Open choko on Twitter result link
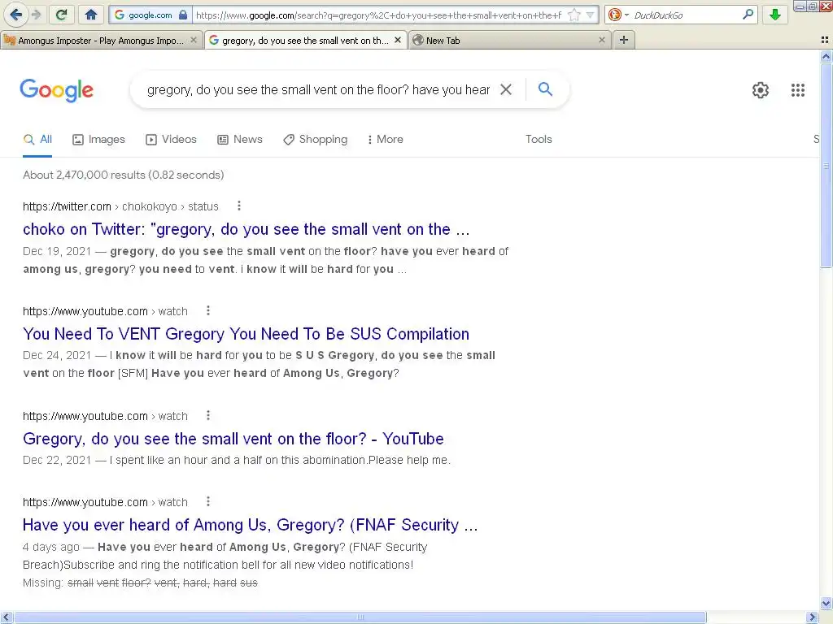This screenshot has height=624, width=833. [246, 229]
